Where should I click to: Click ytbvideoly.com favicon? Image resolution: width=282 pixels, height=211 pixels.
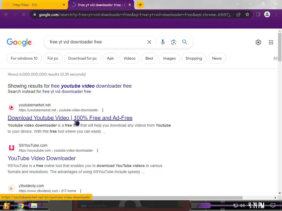12,188
